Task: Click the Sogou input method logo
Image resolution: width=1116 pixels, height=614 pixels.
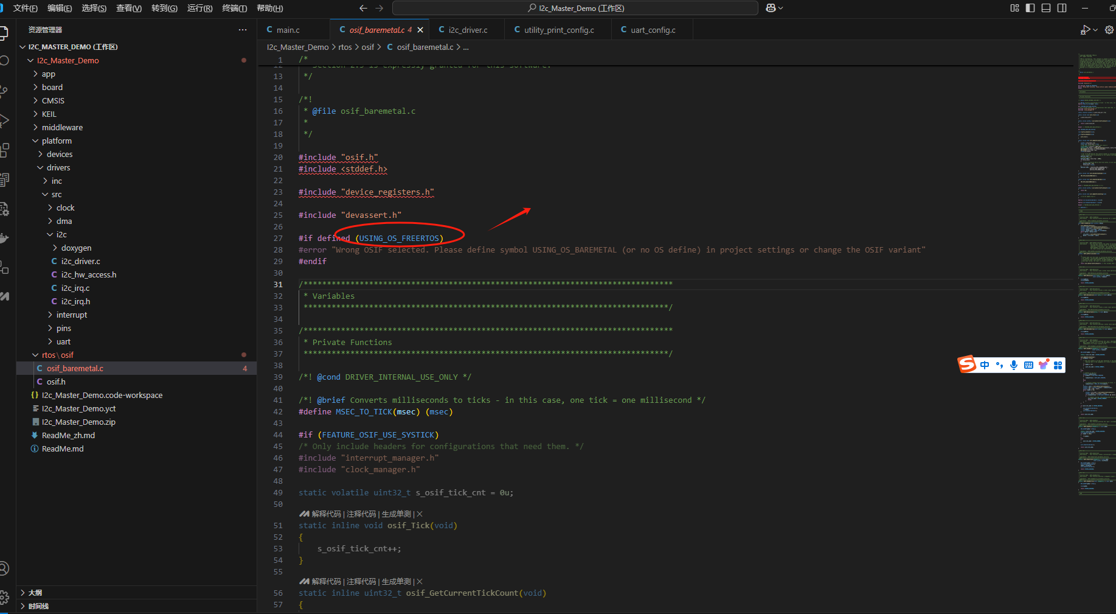Action: tap(967, 365)
